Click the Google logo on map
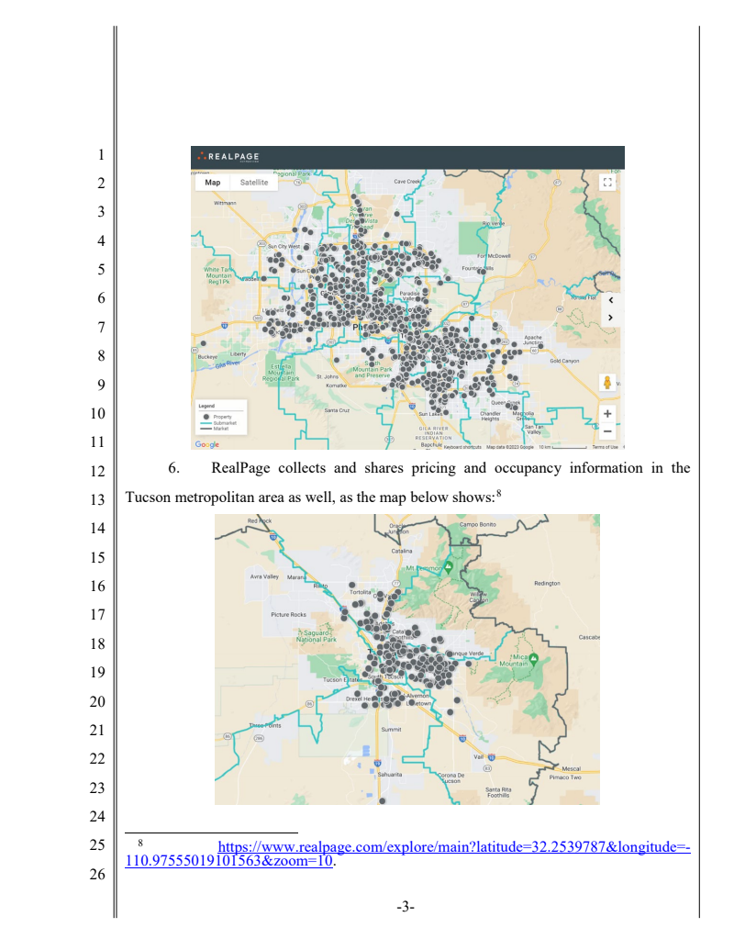 tap(206, 445)
